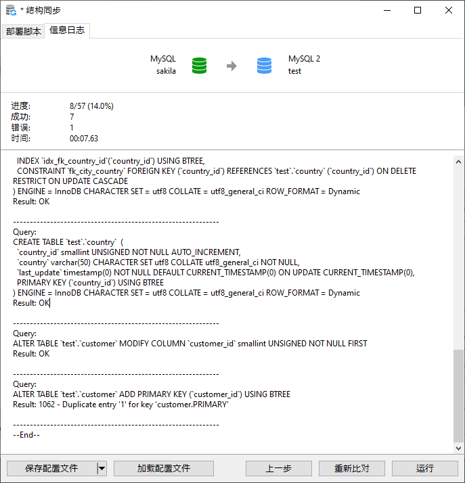465x483 pixels.
Task: Click the MODIFY COLUMN `customer_id` query line
Action: (x=190, y=344)
